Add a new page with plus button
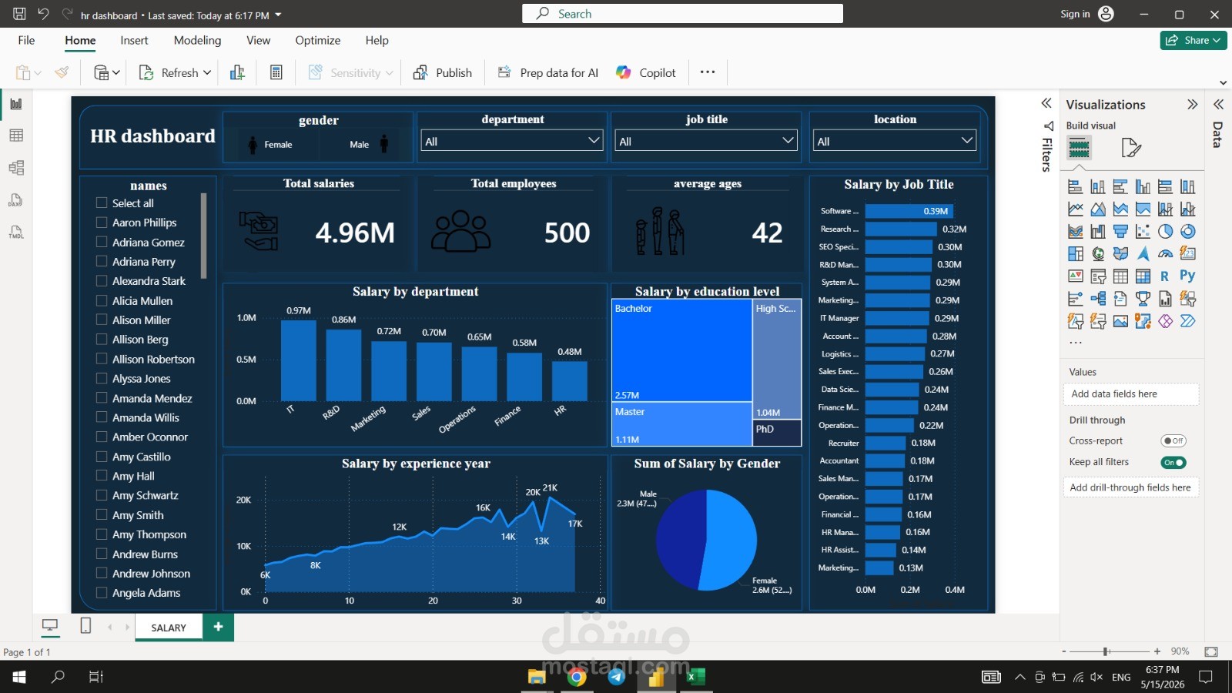 click(x=218, y=627)
